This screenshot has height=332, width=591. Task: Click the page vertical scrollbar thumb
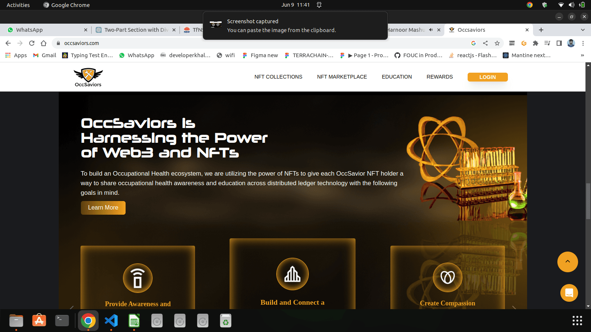(588, 201)
